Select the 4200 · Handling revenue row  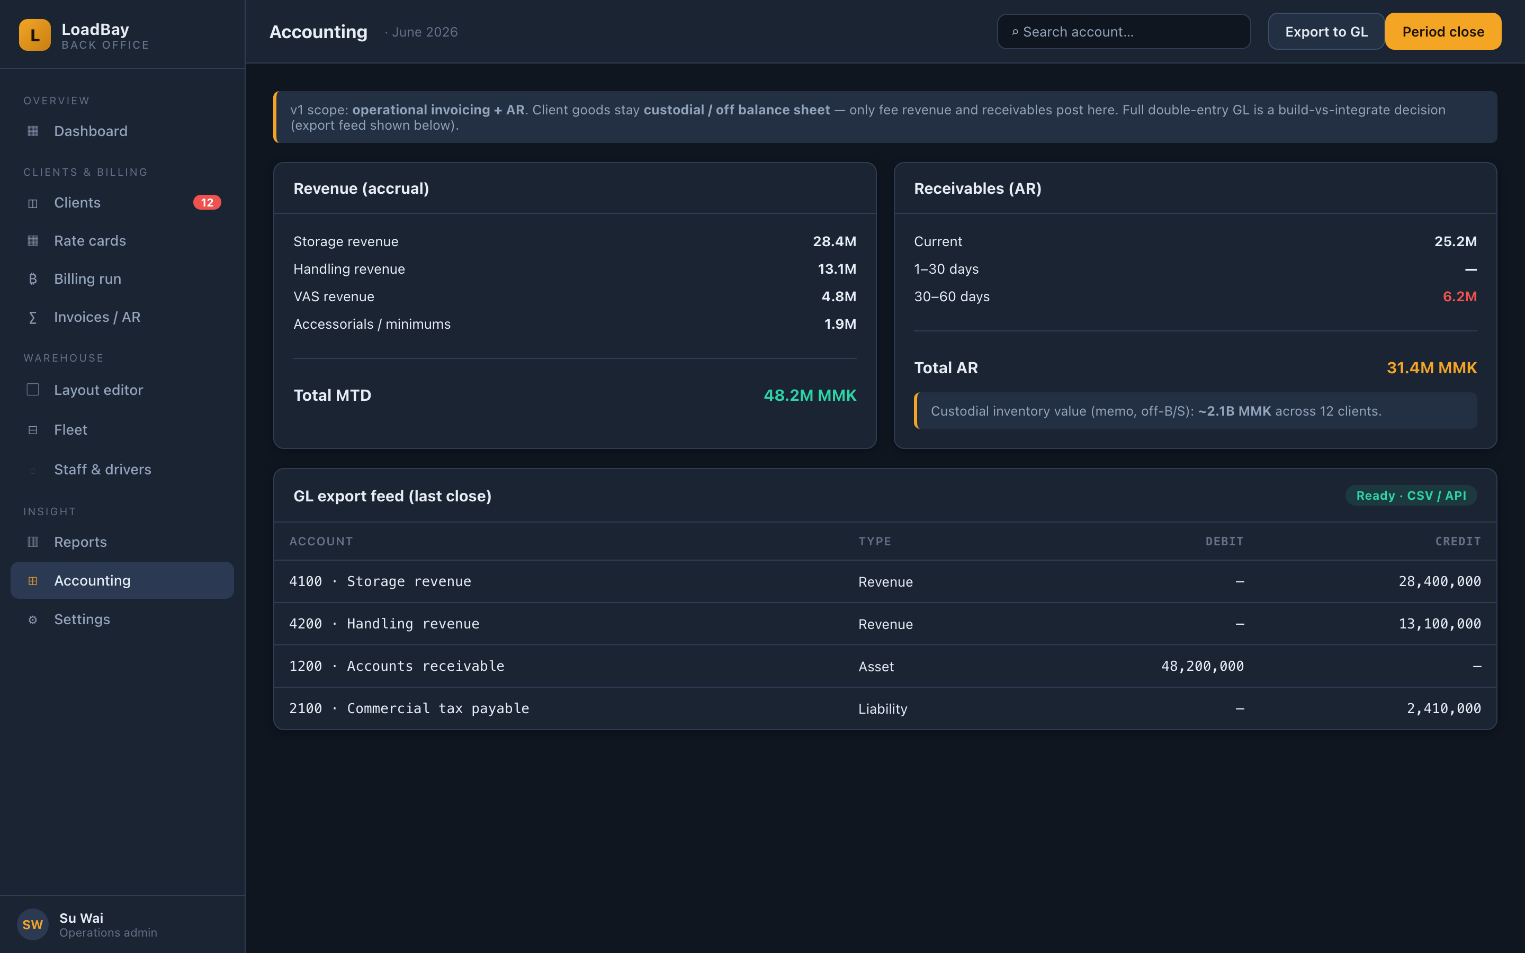885,623
